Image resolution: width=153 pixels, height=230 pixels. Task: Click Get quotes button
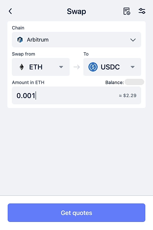76,213
